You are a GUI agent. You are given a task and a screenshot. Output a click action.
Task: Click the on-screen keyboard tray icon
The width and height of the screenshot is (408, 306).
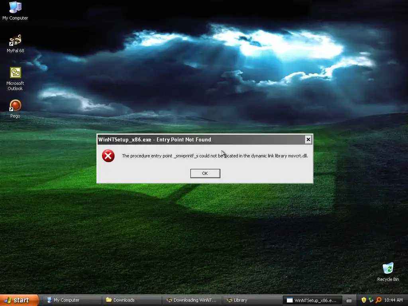349,300
